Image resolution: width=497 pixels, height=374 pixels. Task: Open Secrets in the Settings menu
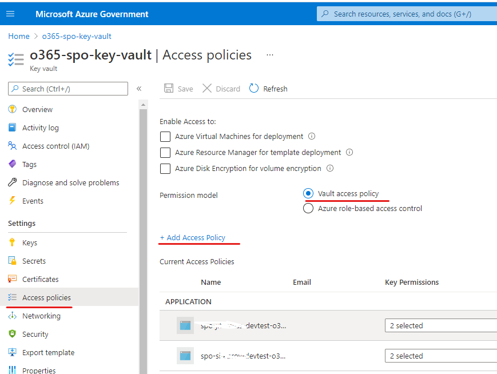(x=34, y=261)
